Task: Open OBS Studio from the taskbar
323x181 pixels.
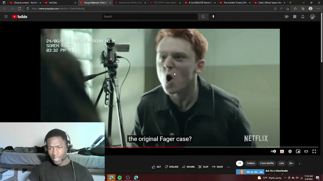Action: pos(128,178)
